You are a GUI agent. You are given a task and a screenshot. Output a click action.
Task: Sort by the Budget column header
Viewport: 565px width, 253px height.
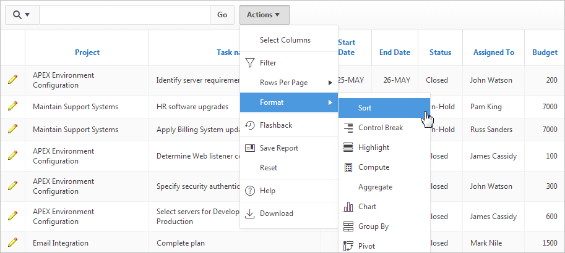coord(545,52)
